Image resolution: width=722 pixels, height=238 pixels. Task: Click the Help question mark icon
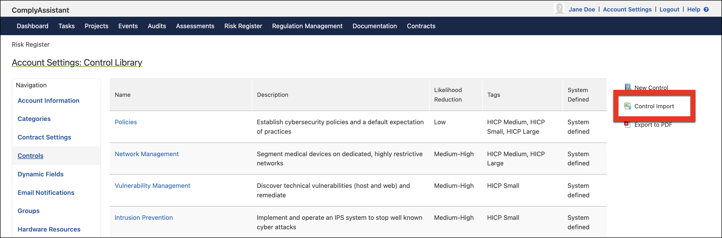tap(706, 9)
